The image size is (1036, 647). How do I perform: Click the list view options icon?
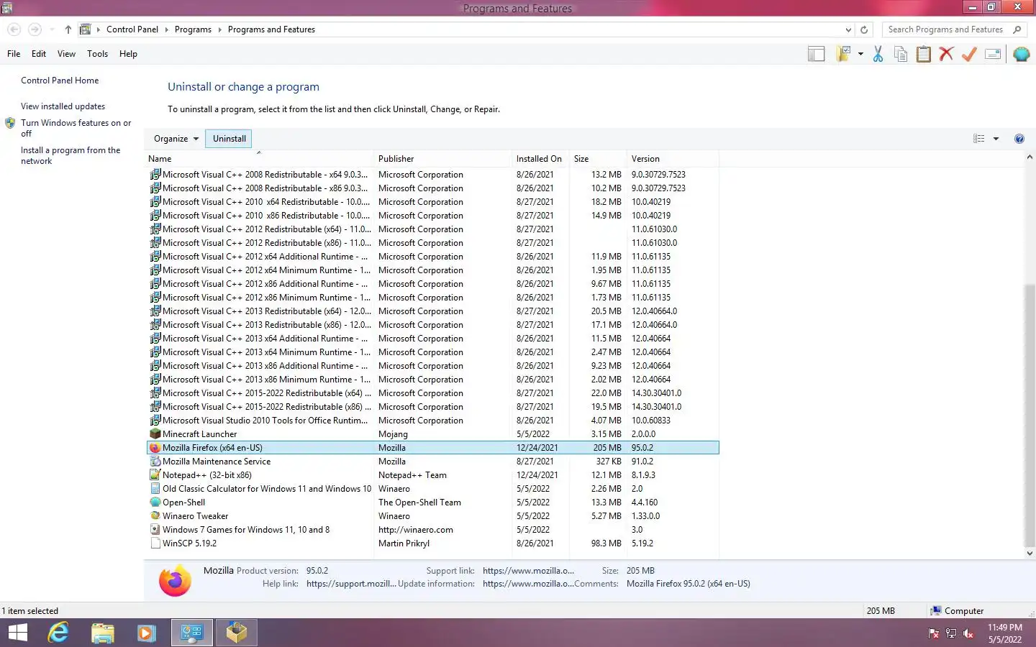click(x=979, y=139)
